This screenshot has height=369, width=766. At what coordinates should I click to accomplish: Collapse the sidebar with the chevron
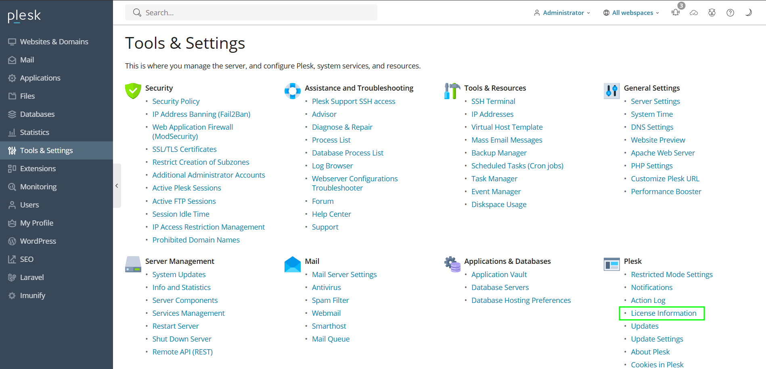[x=117, y=186]
